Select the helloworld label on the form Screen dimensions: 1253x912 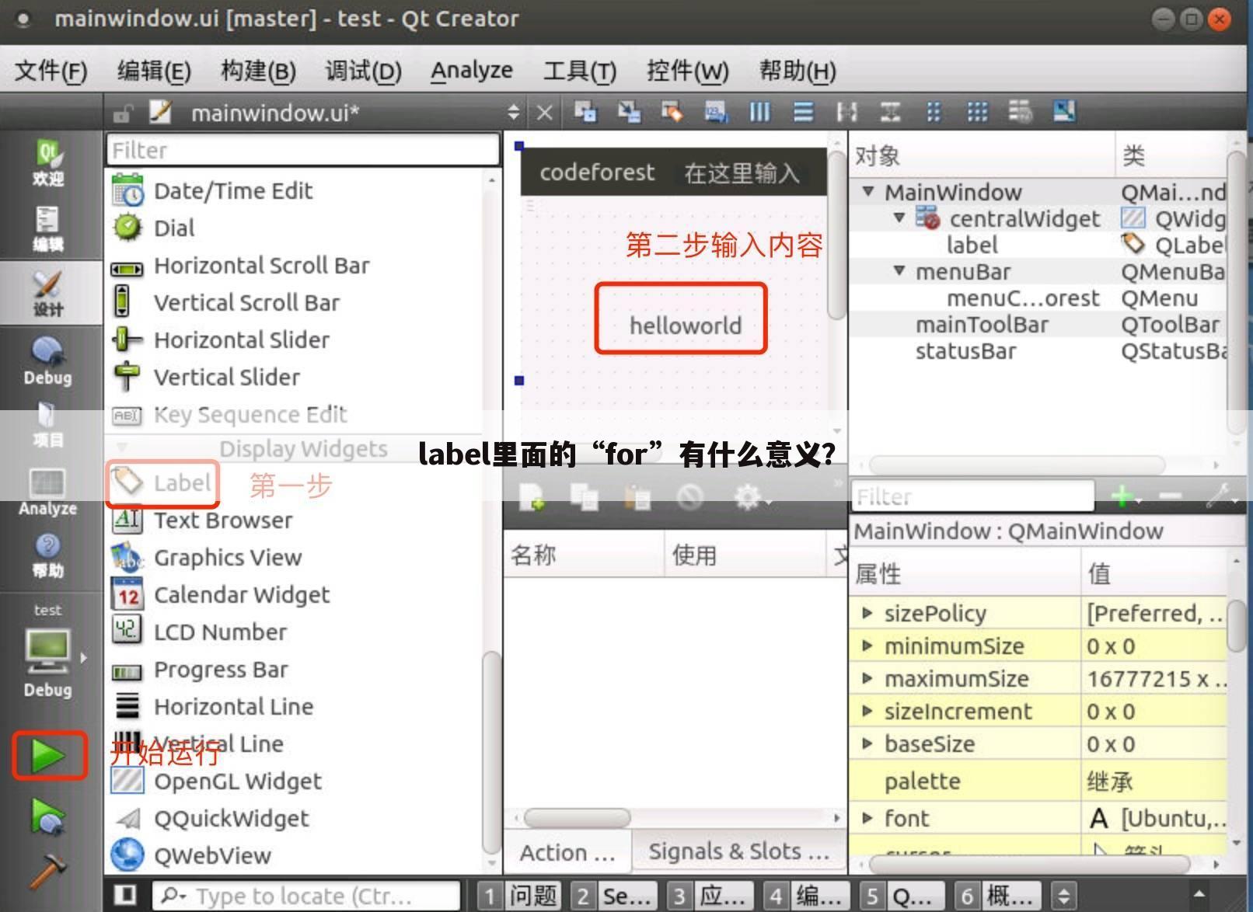[x=685, y=325]
